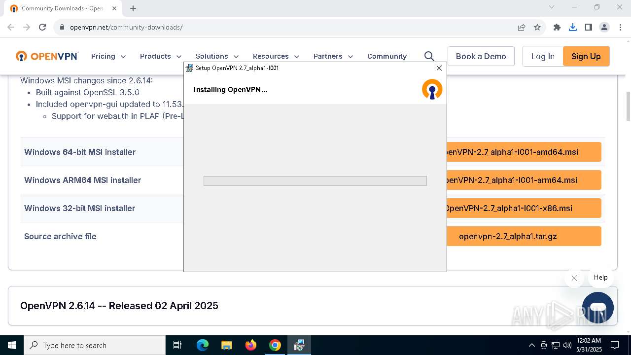Click the browser forward arrow

pos(27,27)
